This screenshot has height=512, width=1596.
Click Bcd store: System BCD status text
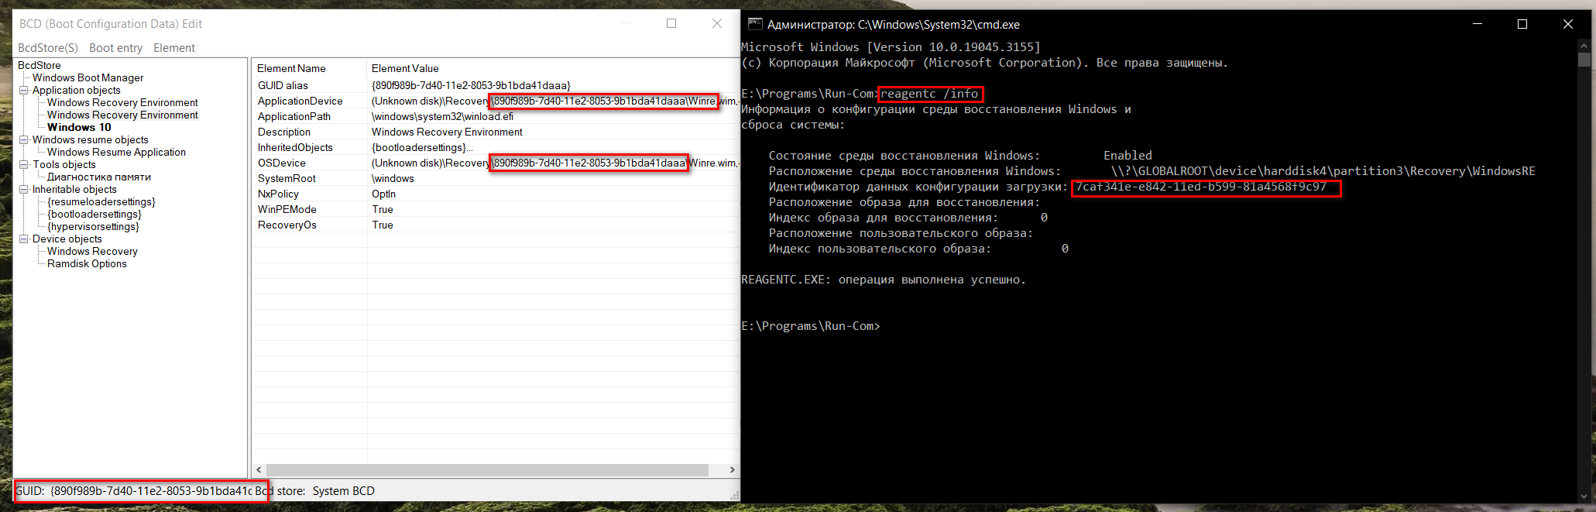click(x=314, y=490)
